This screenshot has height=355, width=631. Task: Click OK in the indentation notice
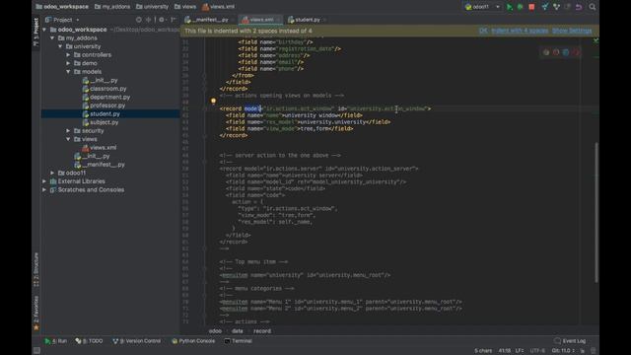(x=483, y=31)
